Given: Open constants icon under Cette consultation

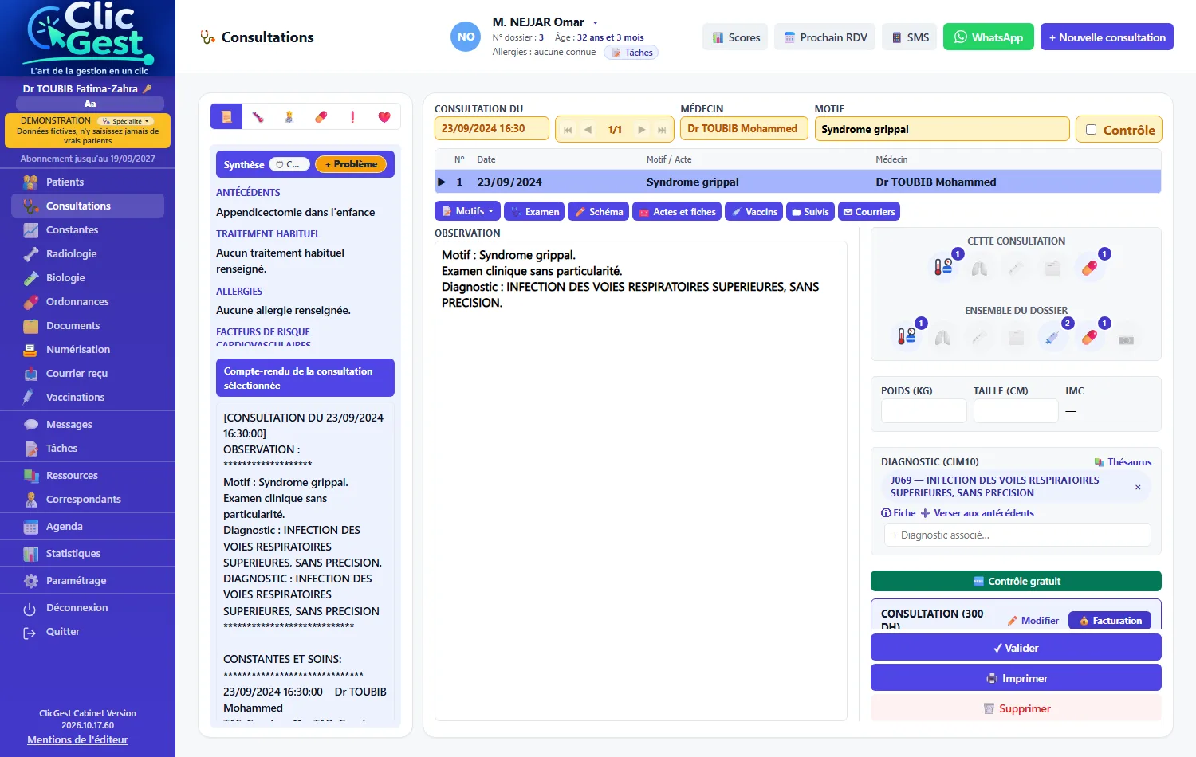Looking at the screenshot, I should pos(943,267).
